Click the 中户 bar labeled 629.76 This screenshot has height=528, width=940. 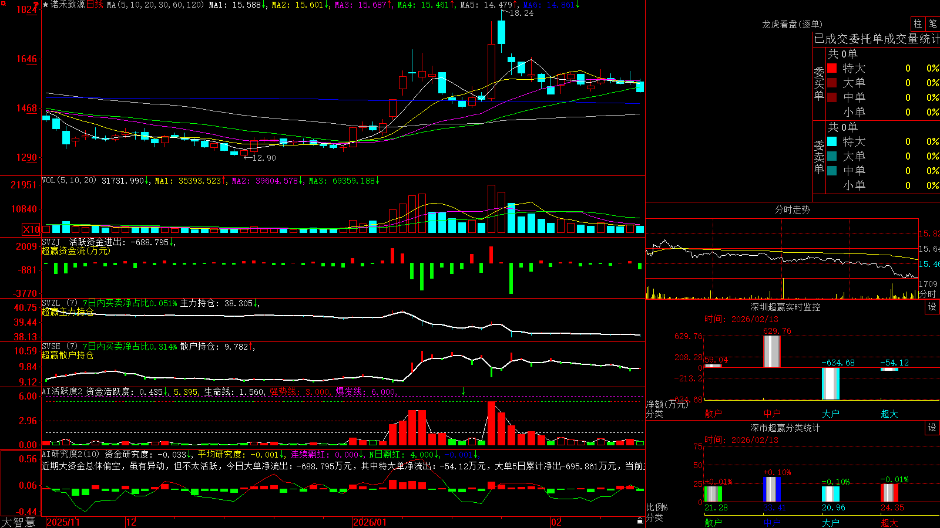772,351
